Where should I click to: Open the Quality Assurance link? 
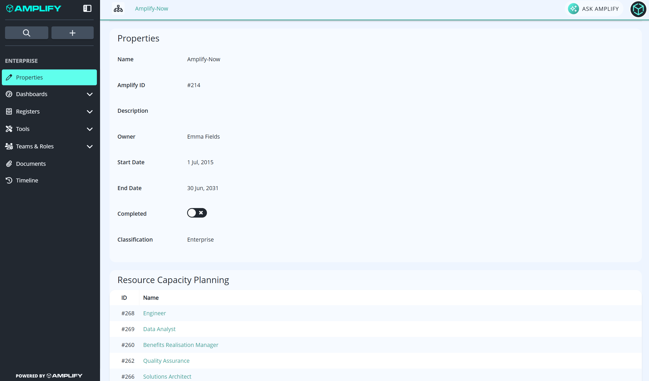pos(166,361)
